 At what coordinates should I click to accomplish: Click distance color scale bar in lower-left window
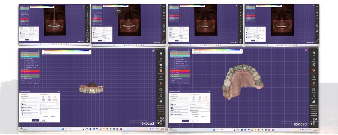click(66, 51)
